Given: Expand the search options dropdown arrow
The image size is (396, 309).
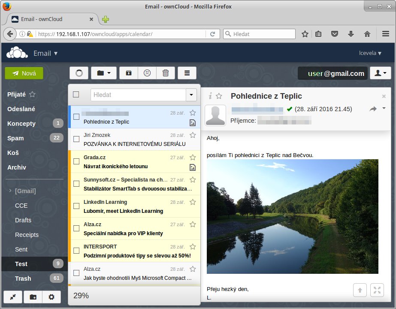Looking at the screenshot, I should (191, 95).
